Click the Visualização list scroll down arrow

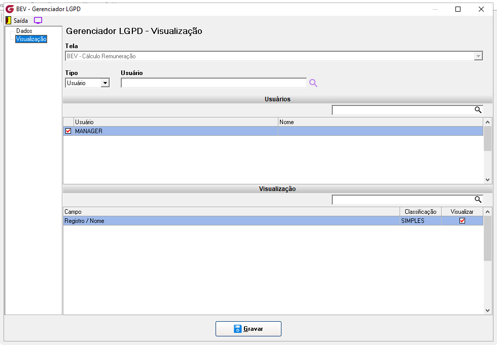pos(487,311)
